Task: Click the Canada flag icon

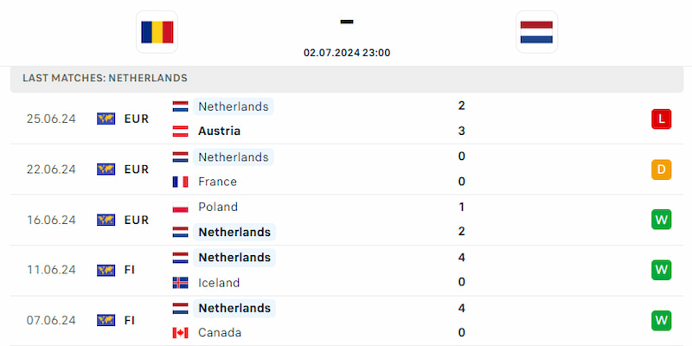Action: 180,333
